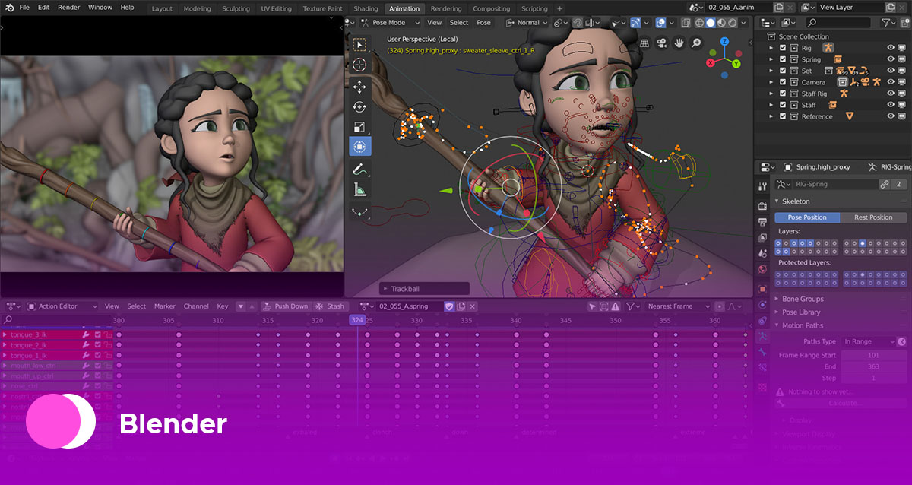Open the Render menu
912x485 pixels.
68,7
